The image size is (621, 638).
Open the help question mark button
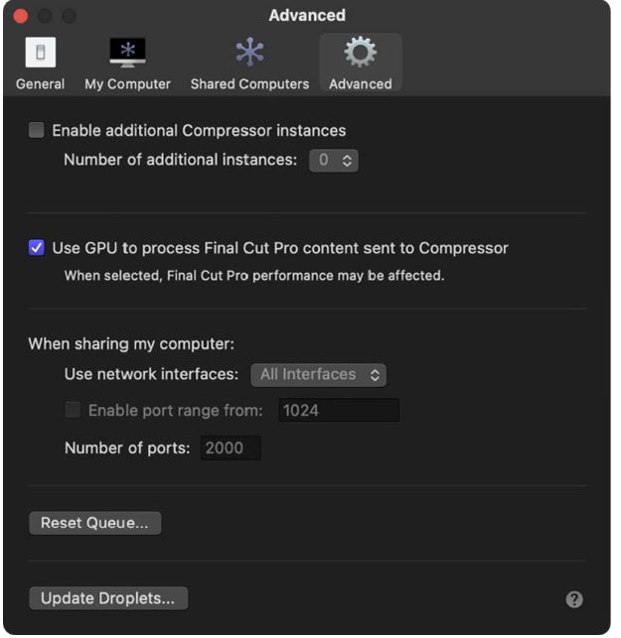click(574, 599)
